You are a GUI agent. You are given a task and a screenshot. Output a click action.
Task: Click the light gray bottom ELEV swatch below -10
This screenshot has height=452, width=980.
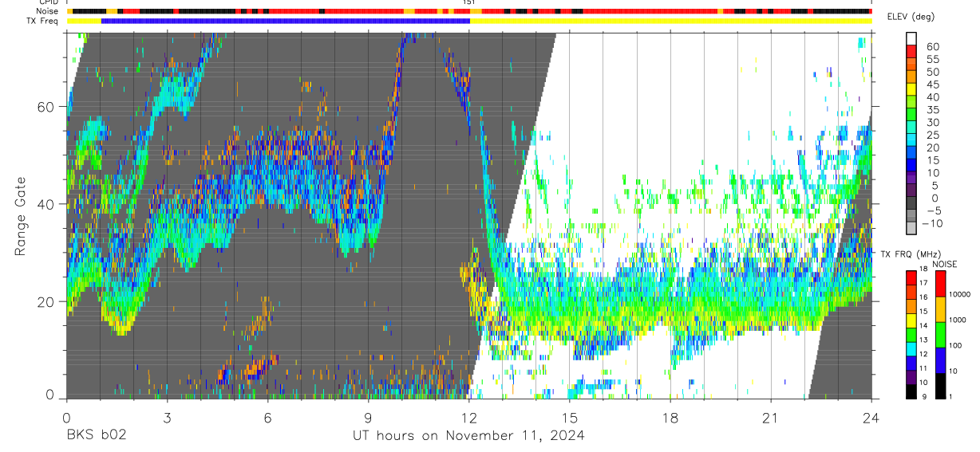[x=911, y=228]
